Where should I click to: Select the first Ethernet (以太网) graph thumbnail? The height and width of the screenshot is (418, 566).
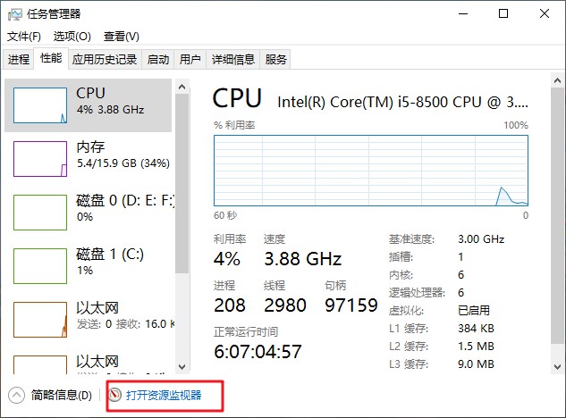click(x=40, y=319)
